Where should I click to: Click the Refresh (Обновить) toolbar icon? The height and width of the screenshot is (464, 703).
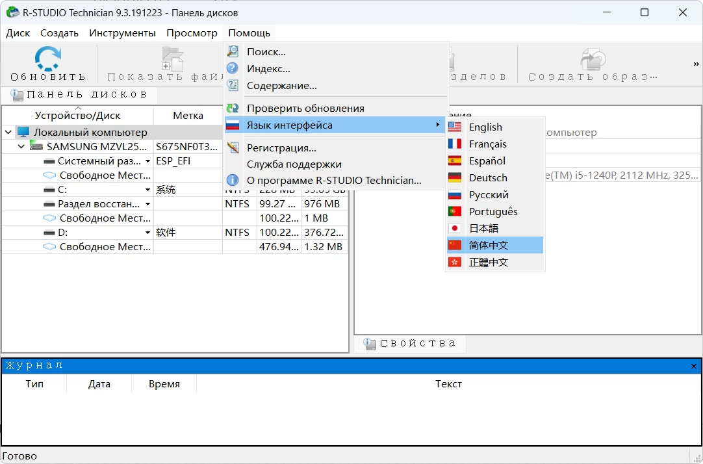tap(47, 59)
